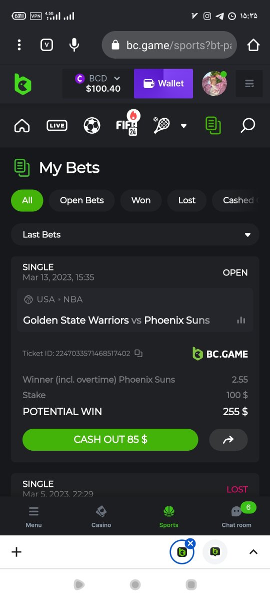Open match statistics bar-chart icon
270x601 pixels.
(241, 320)
